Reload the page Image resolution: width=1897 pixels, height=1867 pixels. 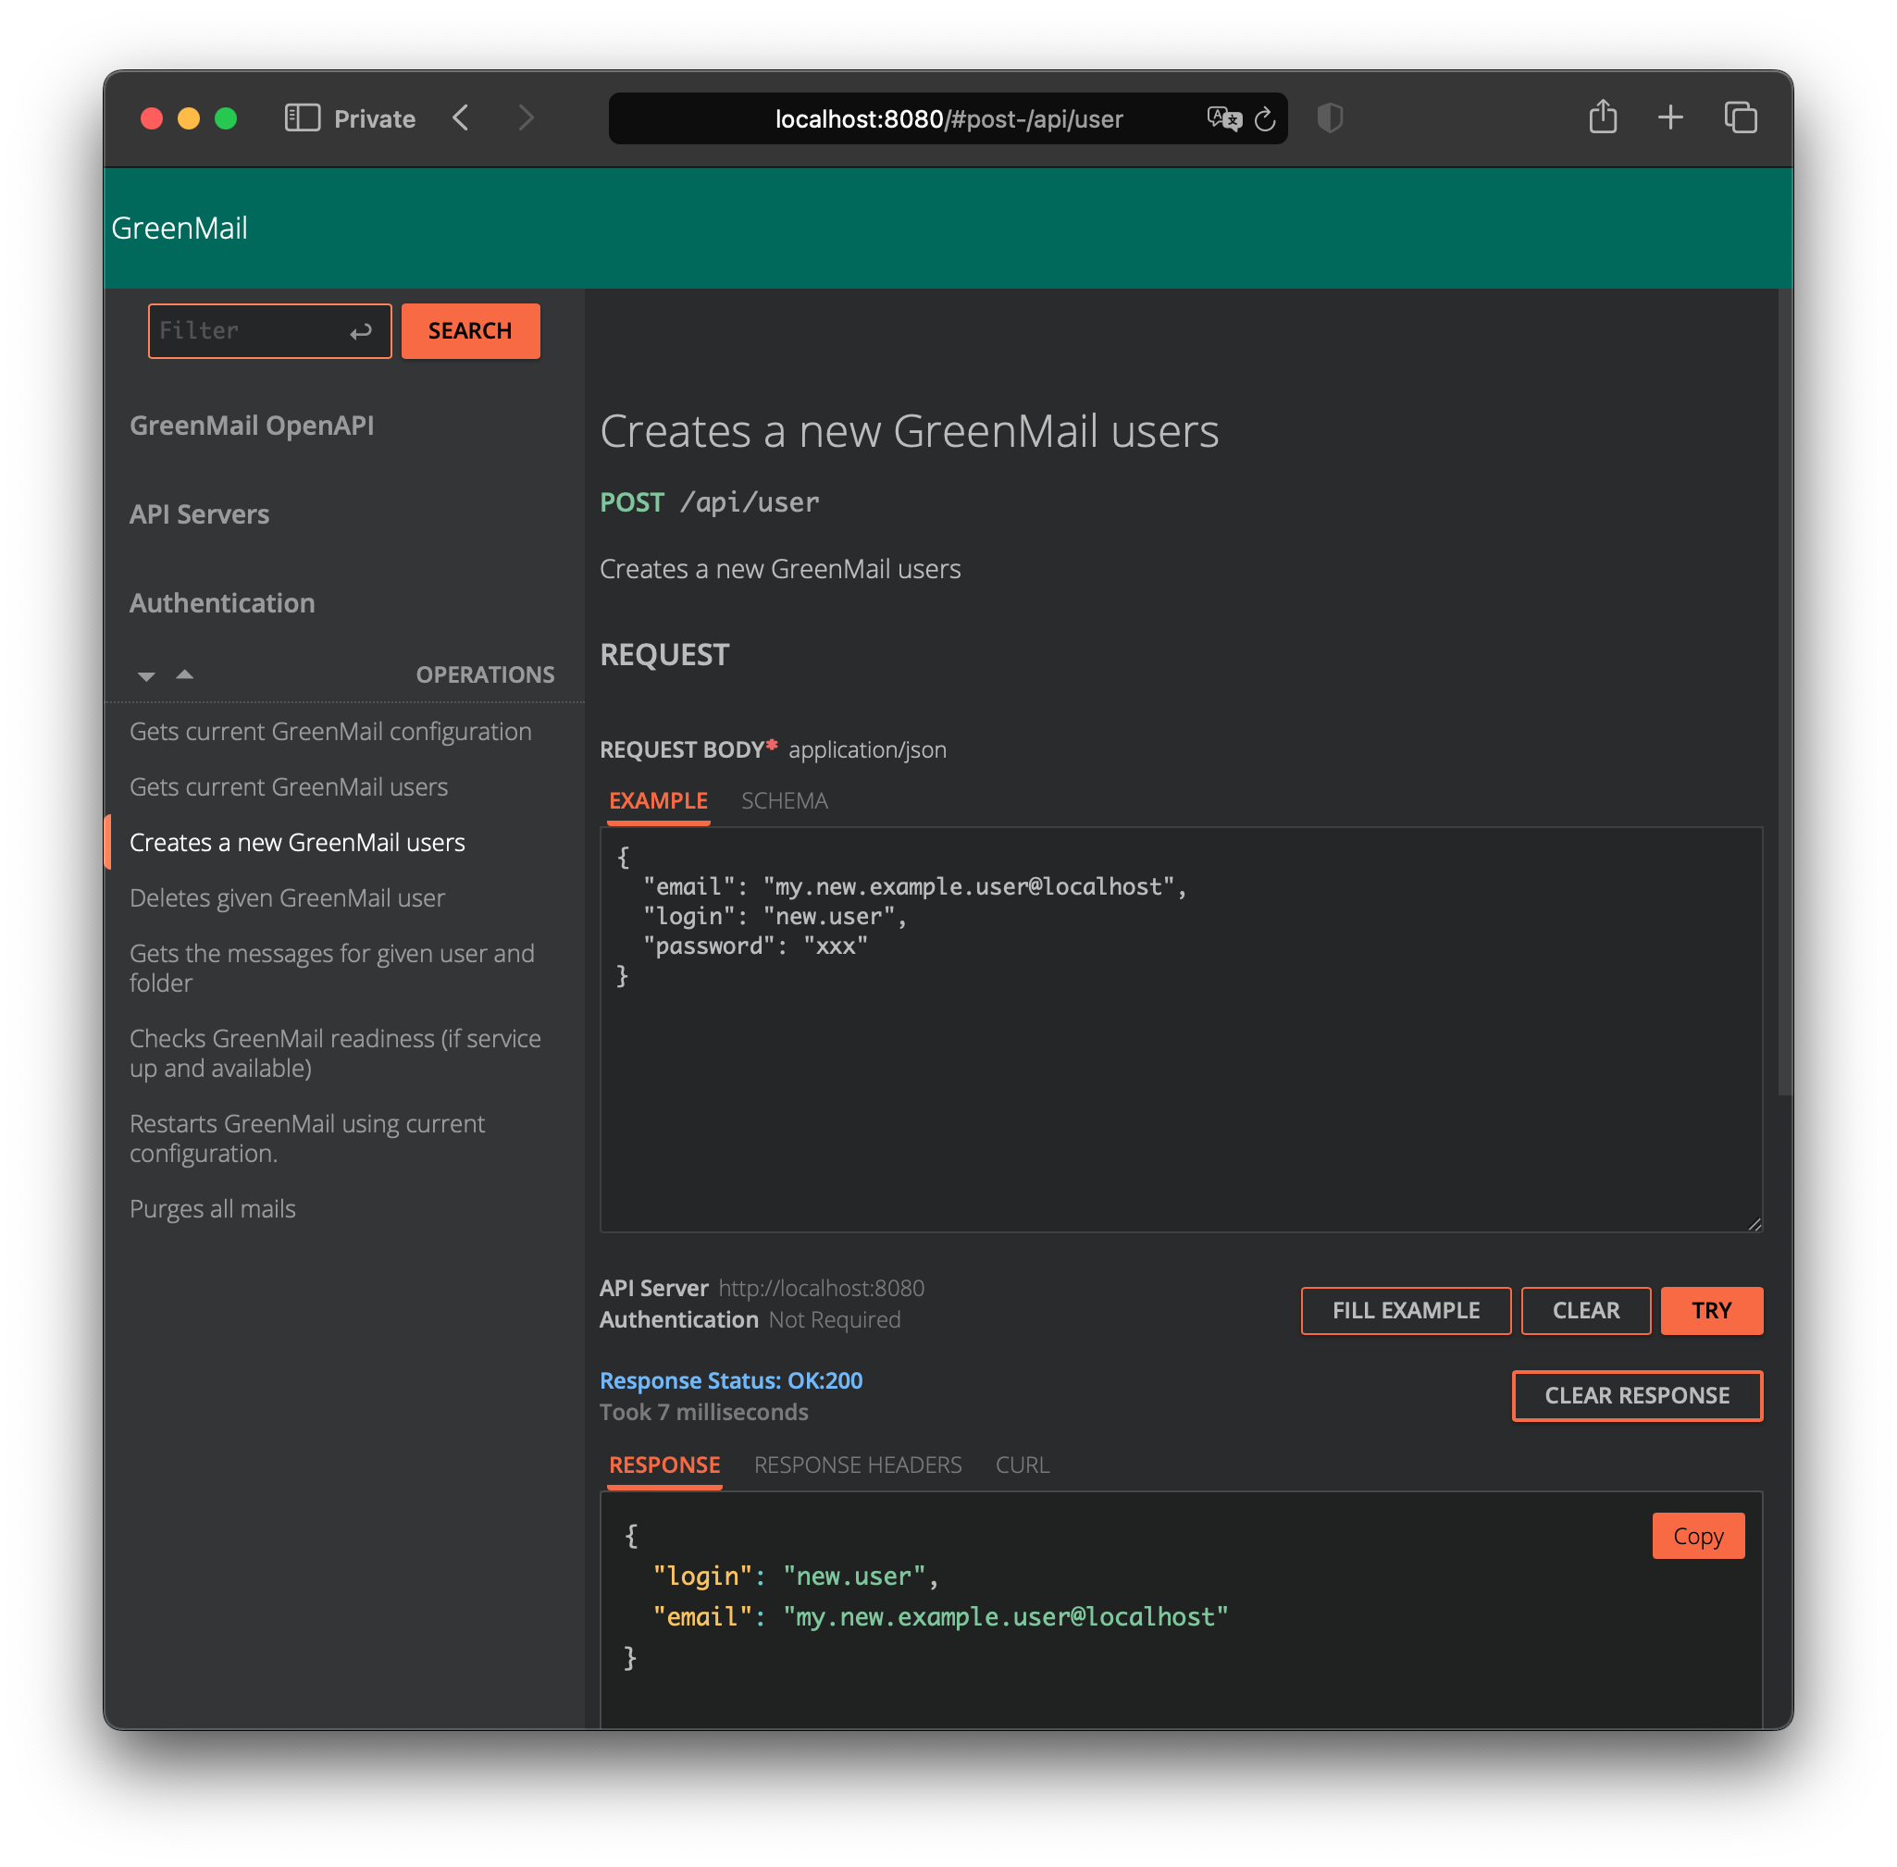pos(1265,118)
